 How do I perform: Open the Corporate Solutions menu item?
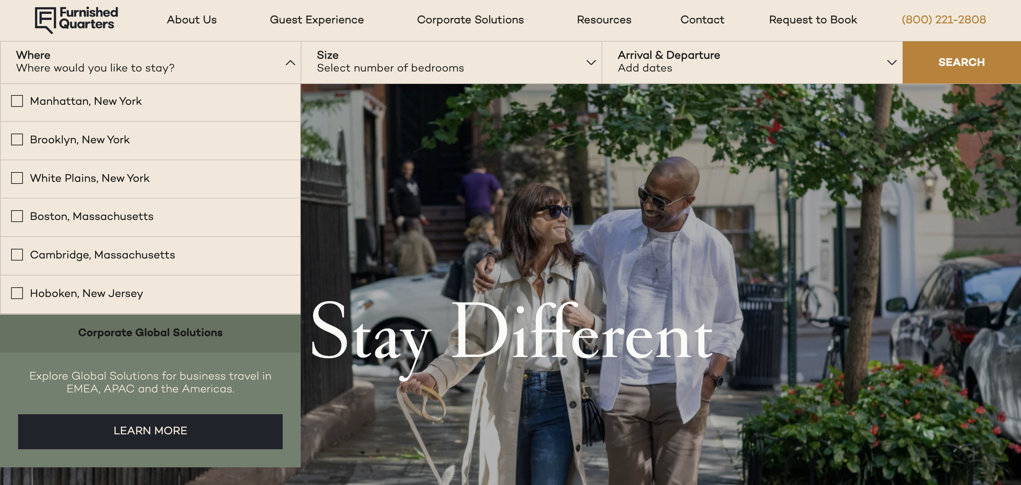point(471,20)
